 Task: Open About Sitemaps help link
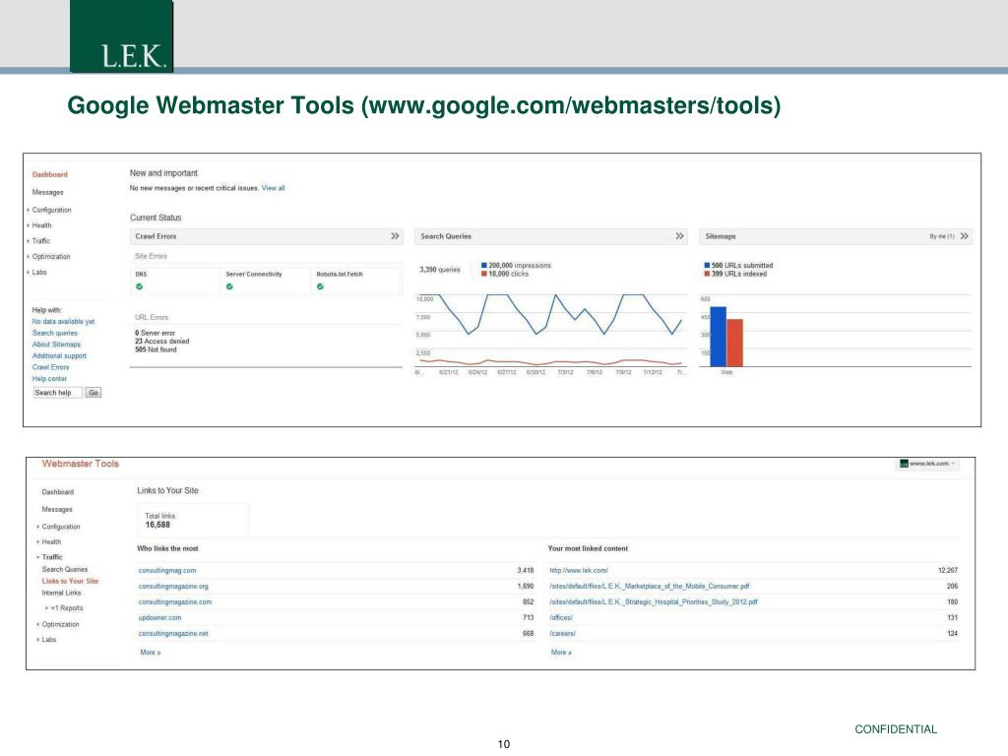click(x=56, y=345)
